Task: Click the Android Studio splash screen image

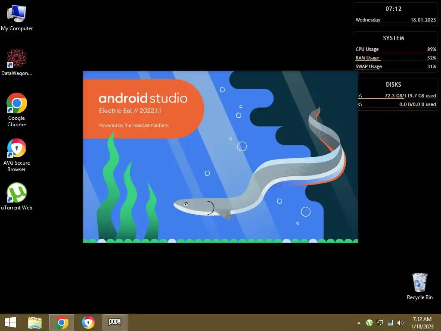Action: click(x=220, y=157)
